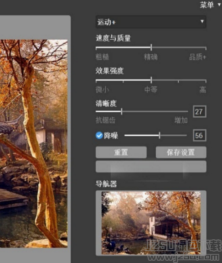This screenshot has height=263, width=222.
Task: Click the 增加 label
Action: pyautogui.click(x=181, y=120)
